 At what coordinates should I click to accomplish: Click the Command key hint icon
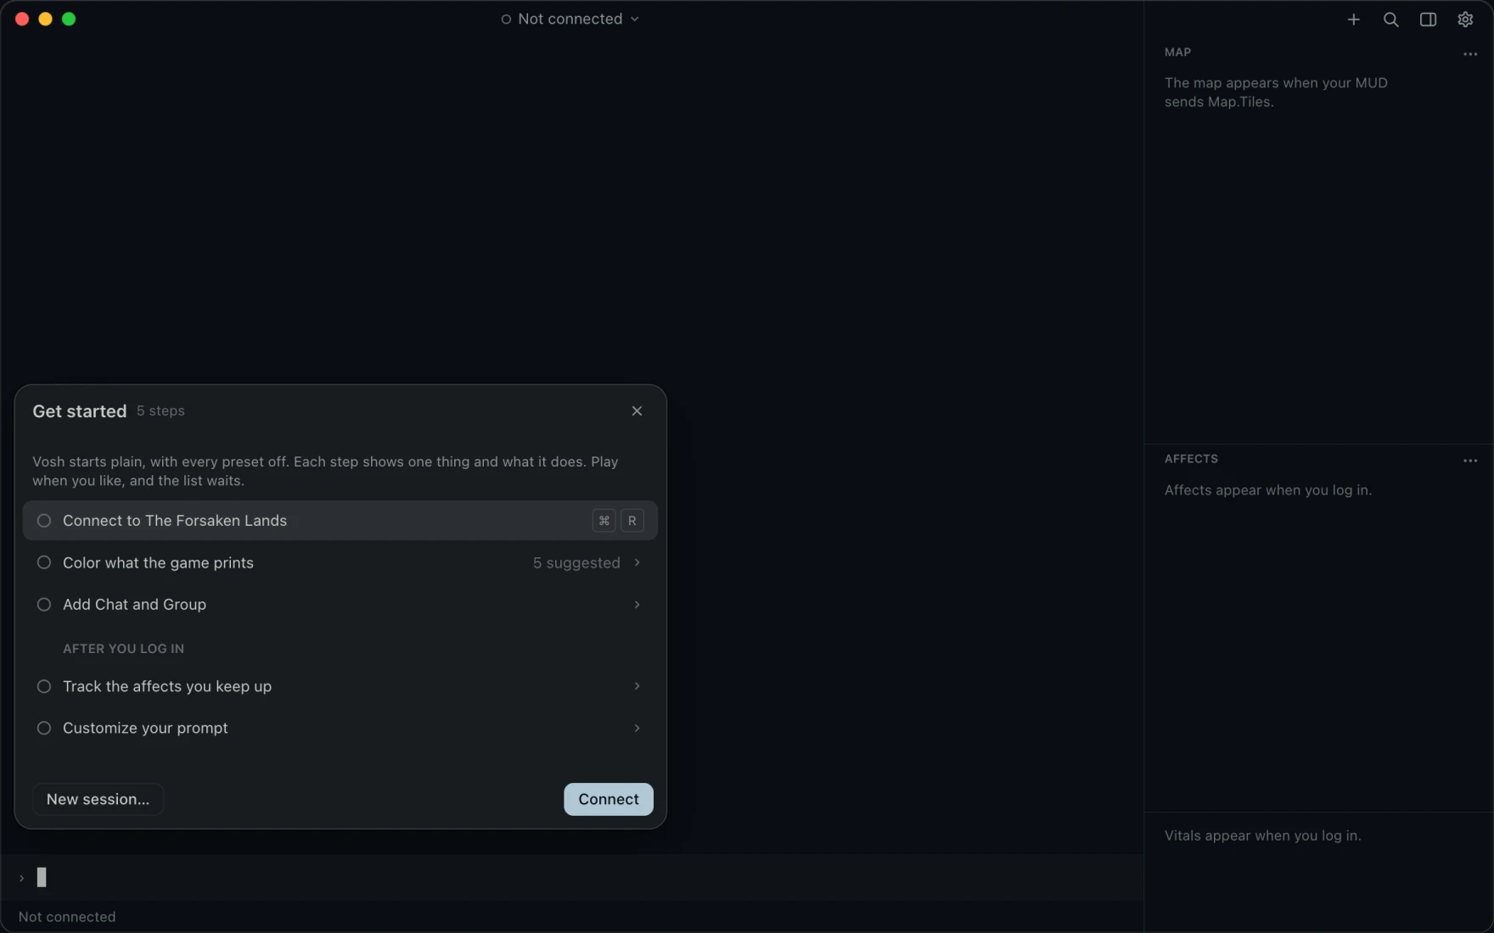click(604, 521)
